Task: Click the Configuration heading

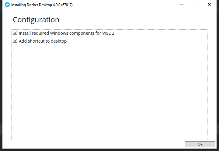Action: [36, 20]
